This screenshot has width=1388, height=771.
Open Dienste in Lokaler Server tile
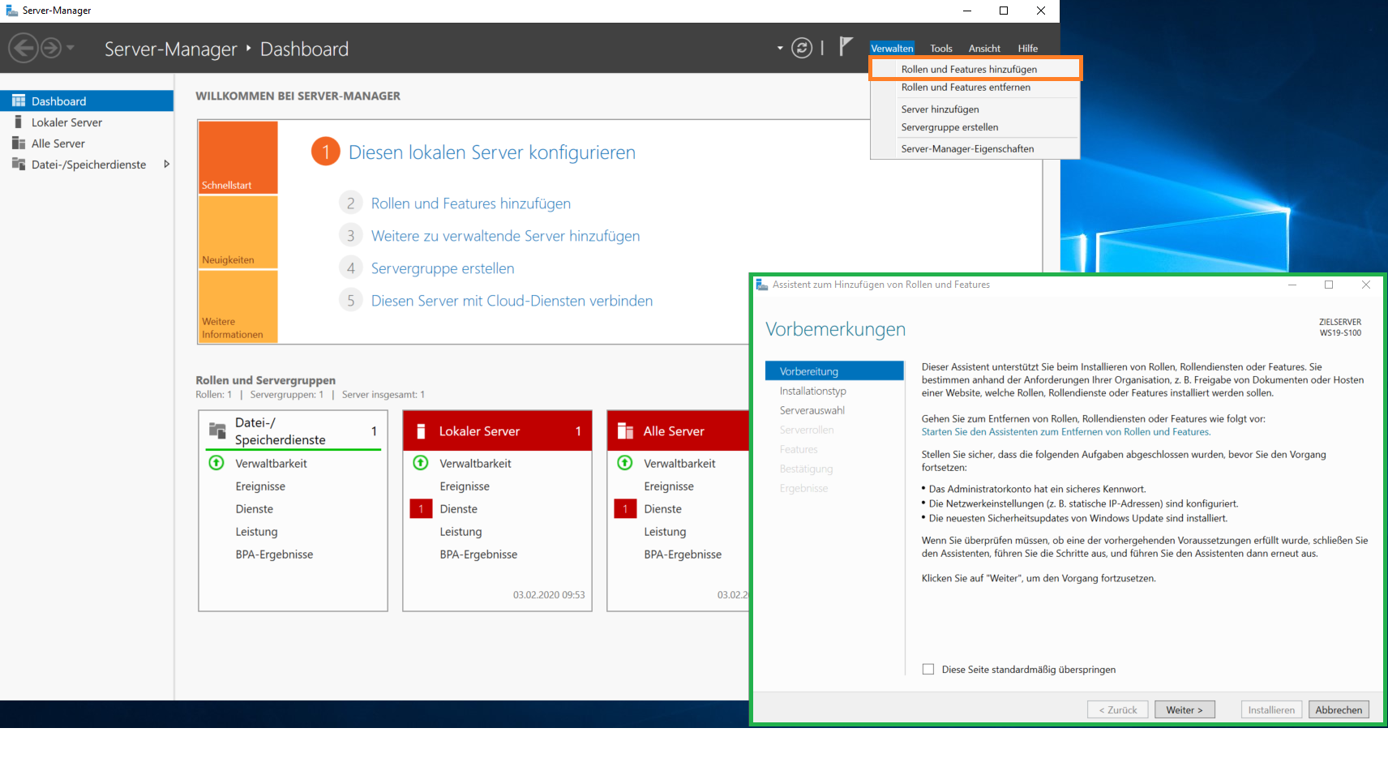click(x=458, y=509)
